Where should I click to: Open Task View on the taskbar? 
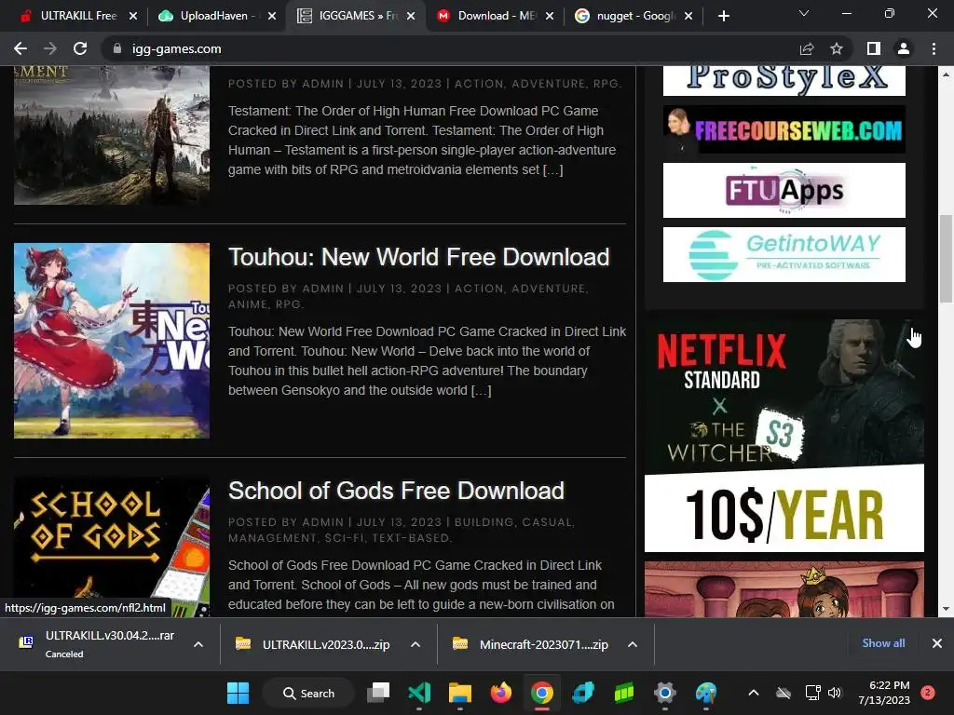[x=378, y=693]
